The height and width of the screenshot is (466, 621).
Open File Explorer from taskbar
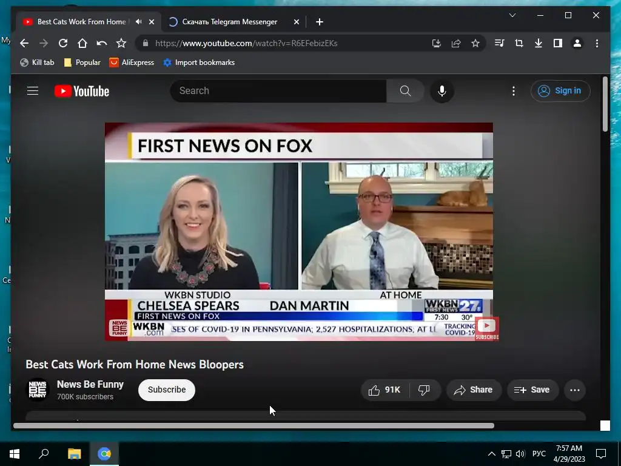click(x=74, y=454)
